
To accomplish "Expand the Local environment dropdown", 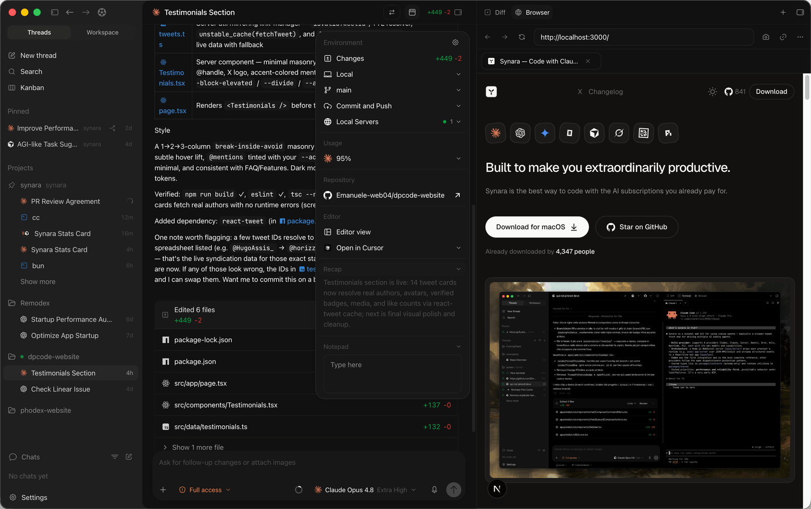I will pyautogui.click(x=392, y=74).
